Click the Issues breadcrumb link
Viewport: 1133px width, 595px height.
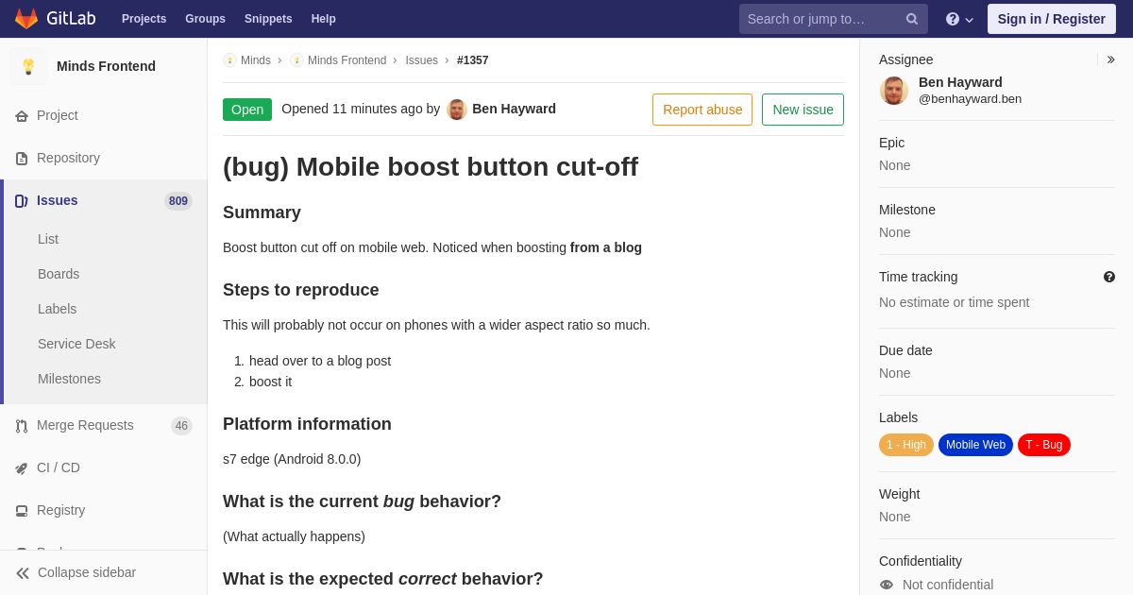coord(421,60)
